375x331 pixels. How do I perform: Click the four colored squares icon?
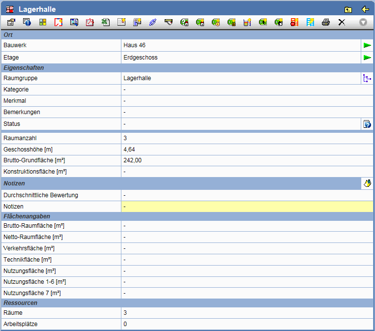pyautogui.click(x=43, y=22)
